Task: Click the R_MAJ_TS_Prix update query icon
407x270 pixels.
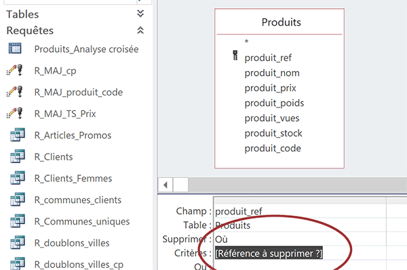Action: (x=15, y=113)
